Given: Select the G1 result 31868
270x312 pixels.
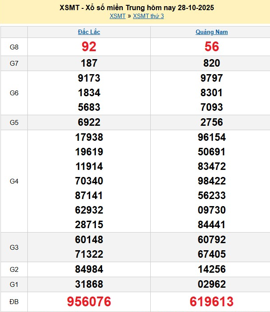Looking at the screenshot, I should coord(89,284).
